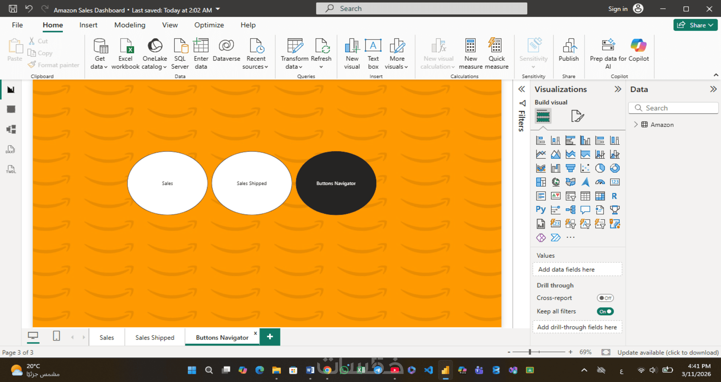721x382 pixels.
Task: Click Sign in
Action: coord(626,9)
